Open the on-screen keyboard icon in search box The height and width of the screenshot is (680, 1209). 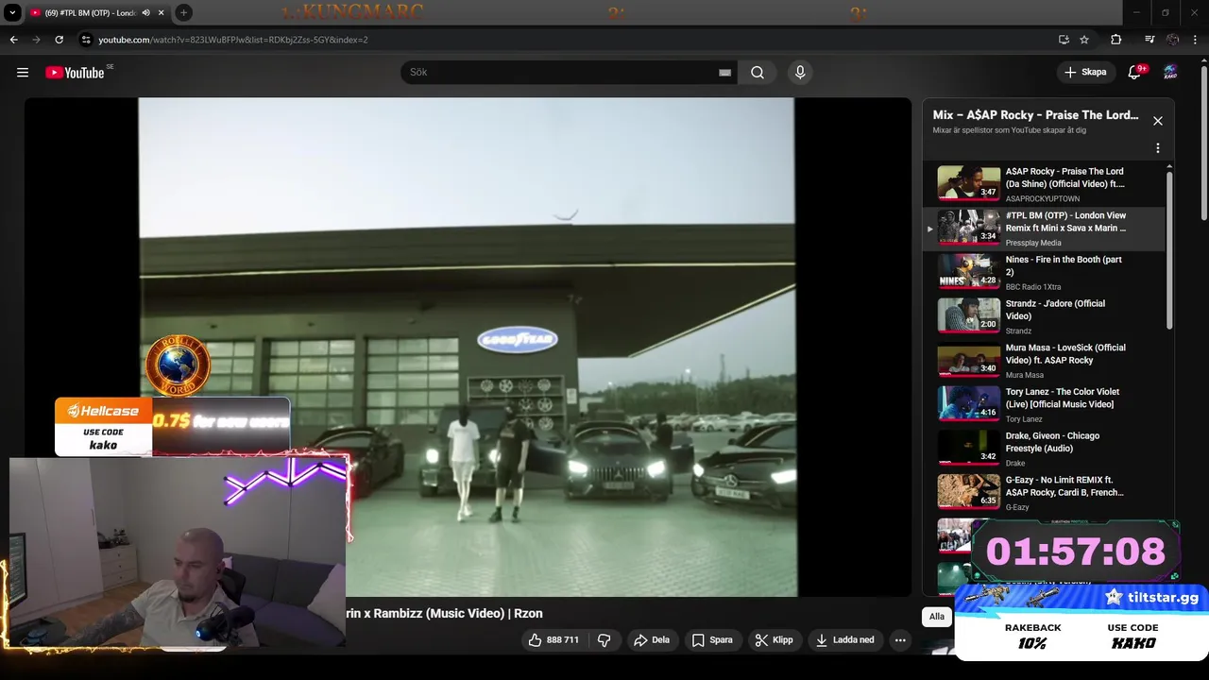(x=724, y=73)
